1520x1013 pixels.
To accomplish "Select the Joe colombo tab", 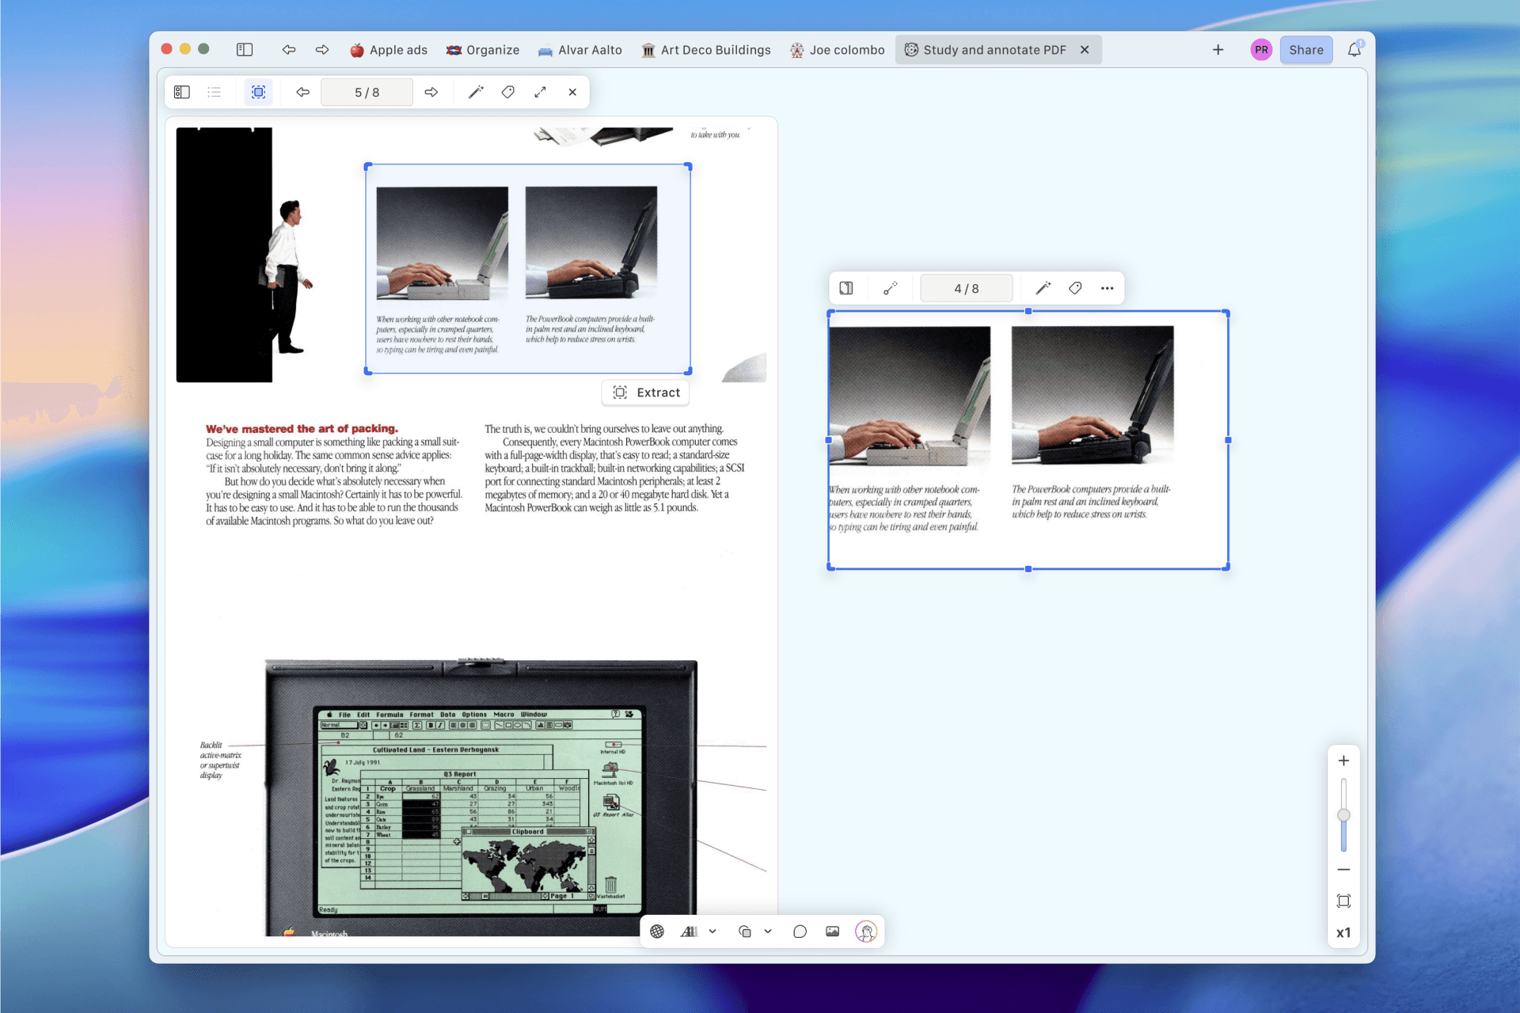I will (838, 50).
